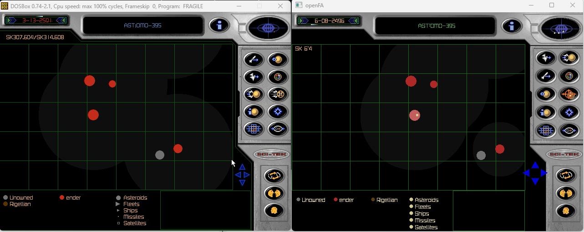Click the blue info button in DOSBox window

point(219,25)
